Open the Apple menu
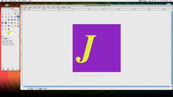173x97 pixels. tap(2, 1)
